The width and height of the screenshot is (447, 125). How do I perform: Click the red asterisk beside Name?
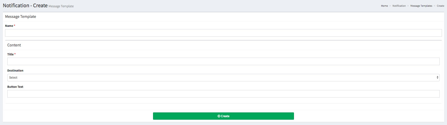click(15, 26)
